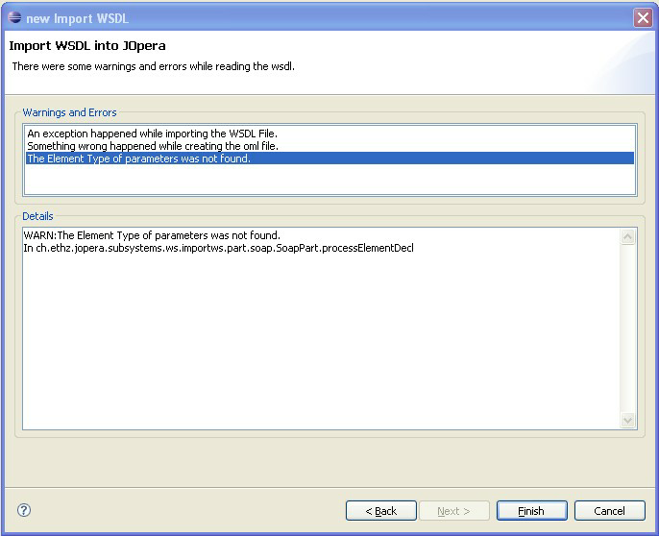
Task: Click the Import WSDL into JOpera heading
Action: pyautogui.click(x=87, y=45)
